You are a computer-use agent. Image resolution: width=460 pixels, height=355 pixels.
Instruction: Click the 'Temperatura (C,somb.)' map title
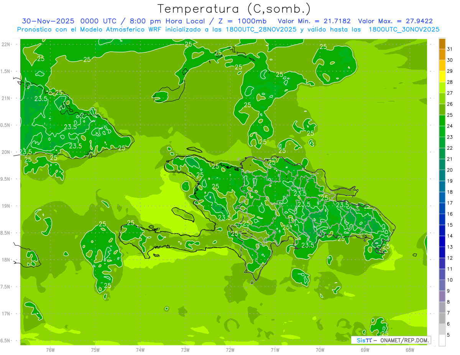click(x=234, y=9)
